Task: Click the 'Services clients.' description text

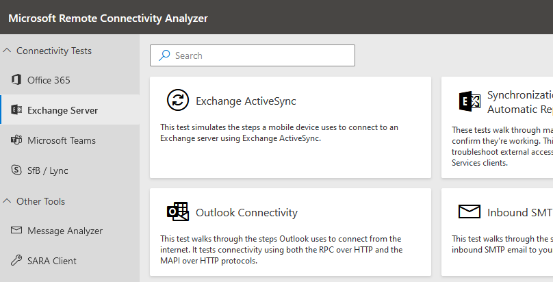Action: click(x=480, y=163)
